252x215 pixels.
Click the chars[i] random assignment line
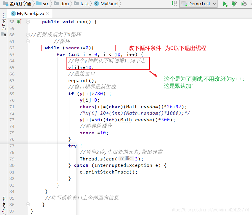pyautogui.click(x=133, y=107)
